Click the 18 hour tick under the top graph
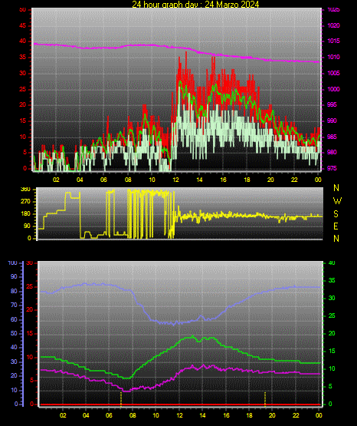Viewport: 357px width, 426px height. tap(247, 180)
